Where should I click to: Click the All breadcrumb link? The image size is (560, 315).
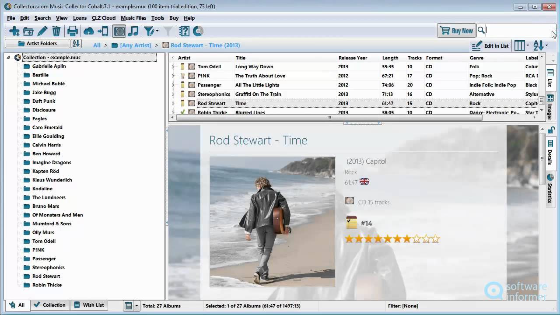(97, 45)
